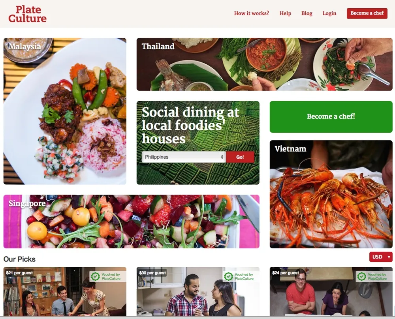The image size is (395, 319).
Task: Click the red Go! button
Action: pyautogui.click(x=240, y=157)
